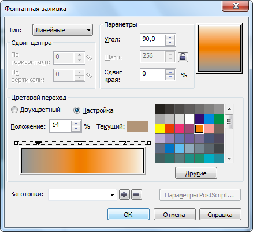253x232 pixels.
Task: Open the Тип dropdown list
Action: pyautogui.click(x=62, y=30)
